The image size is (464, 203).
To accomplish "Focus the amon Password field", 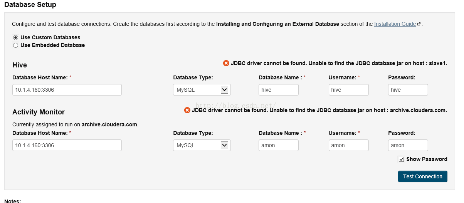I will click(408, 145).
